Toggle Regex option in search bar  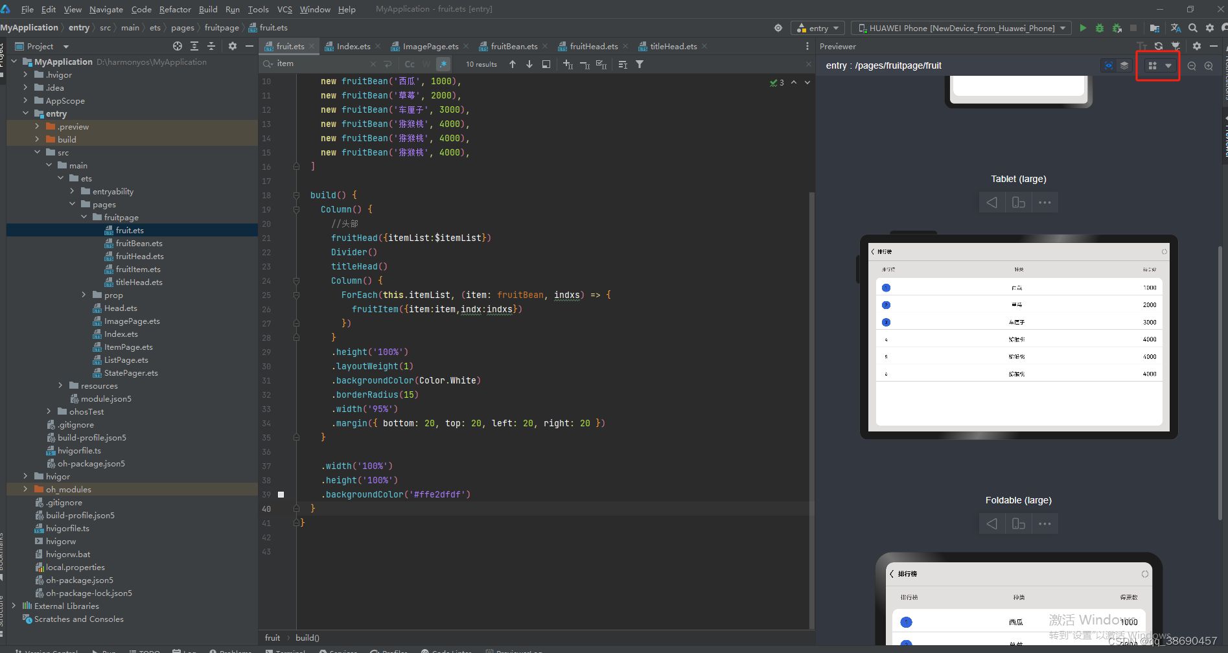click(443, 64)
